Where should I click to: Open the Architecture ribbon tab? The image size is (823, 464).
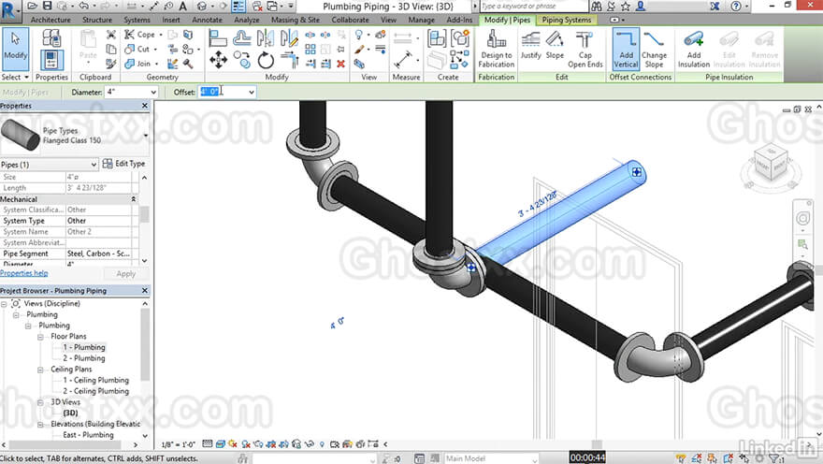(51, 20)
